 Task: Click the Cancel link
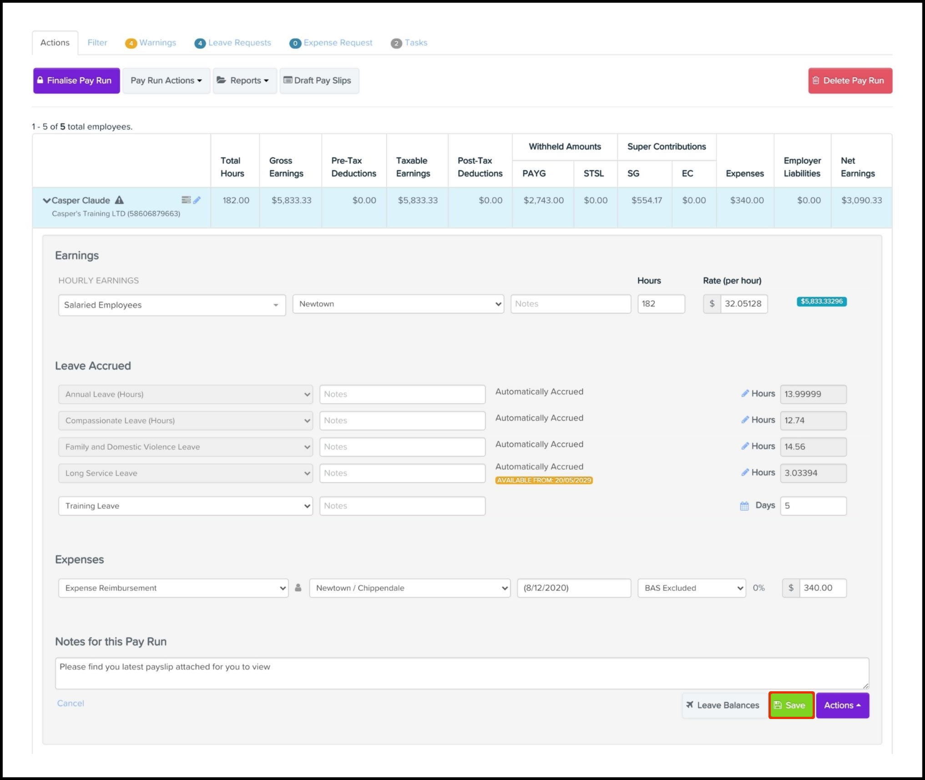[71, 703]
